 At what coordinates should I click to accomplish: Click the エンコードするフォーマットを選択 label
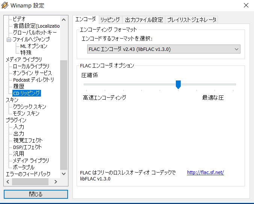pos(117,39)
